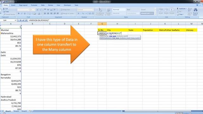This screenshot has width=203, height=114.
Task: Open Format as Table gallery
Action: [x=108, y=12]
